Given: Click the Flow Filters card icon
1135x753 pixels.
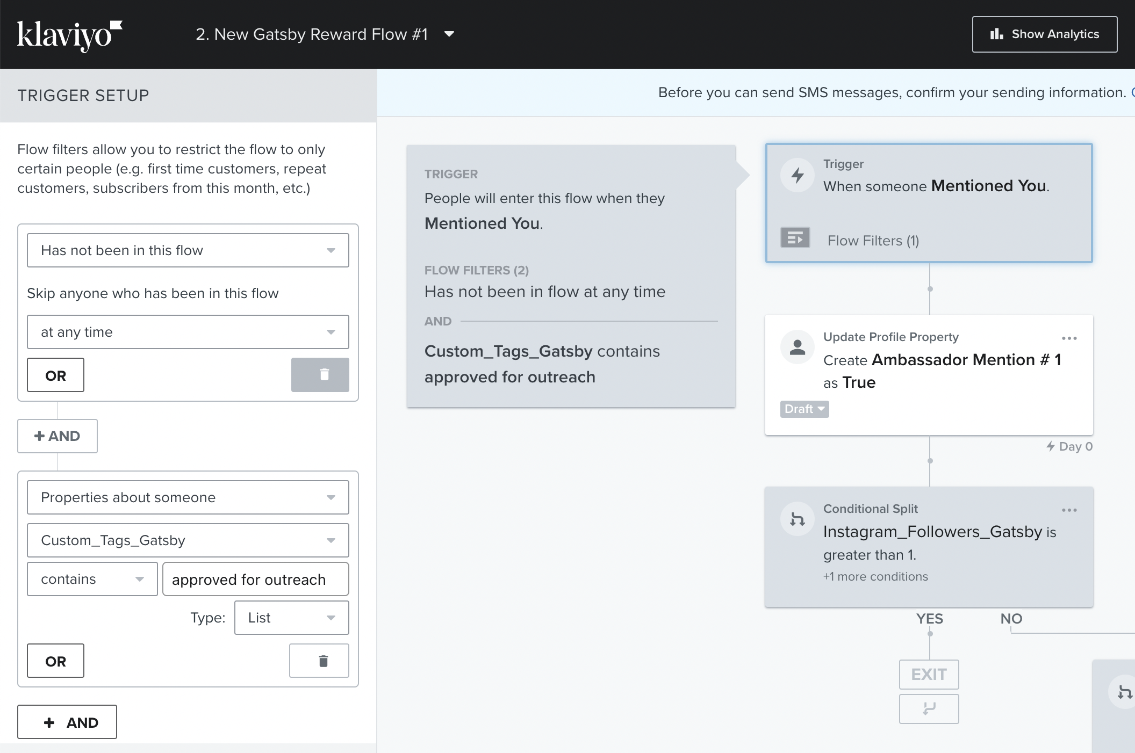Looking at the screenshot, I should pos(795,237).
